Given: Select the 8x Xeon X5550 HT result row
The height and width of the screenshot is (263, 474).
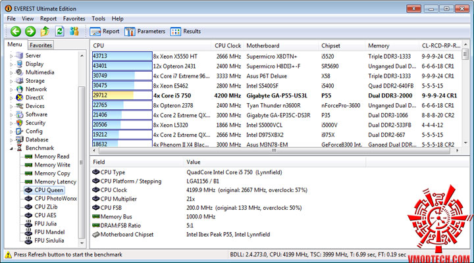Looking at the screenshot, I should 276,56.
